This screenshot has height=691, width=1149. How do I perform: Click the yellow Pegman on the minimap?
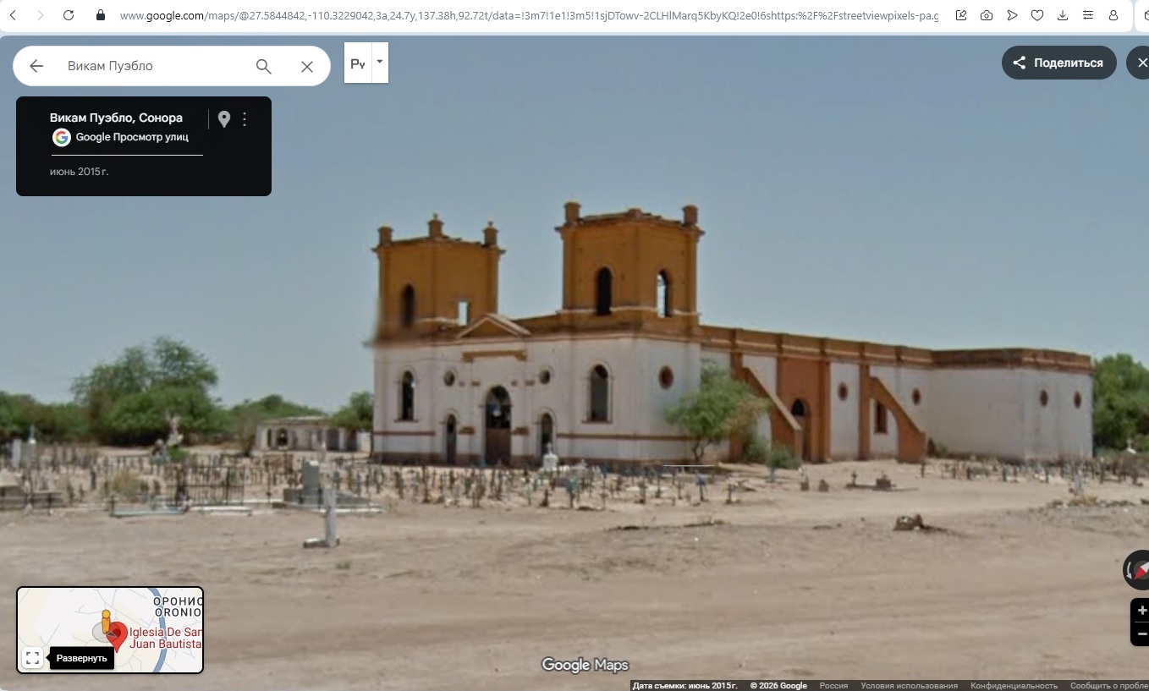pos(106,623)
